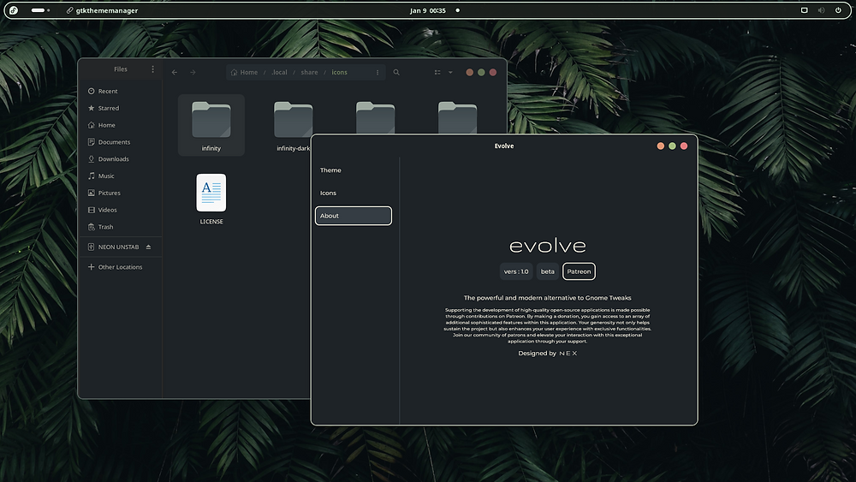Click the power icon in top bar
This screenshot has height=482, width=856.
point(838,10)
